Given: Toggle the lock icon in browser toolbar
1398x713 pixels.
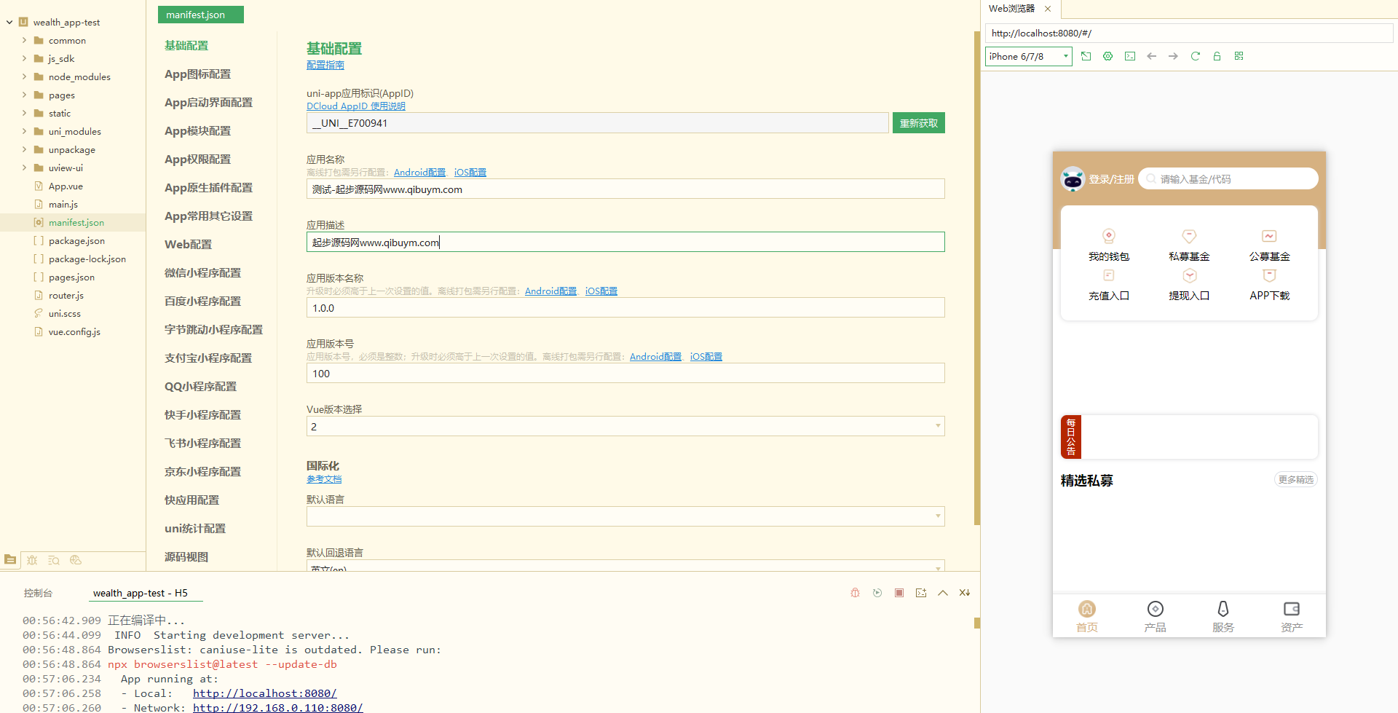Looking at the screenshot, I should 1217,56.
